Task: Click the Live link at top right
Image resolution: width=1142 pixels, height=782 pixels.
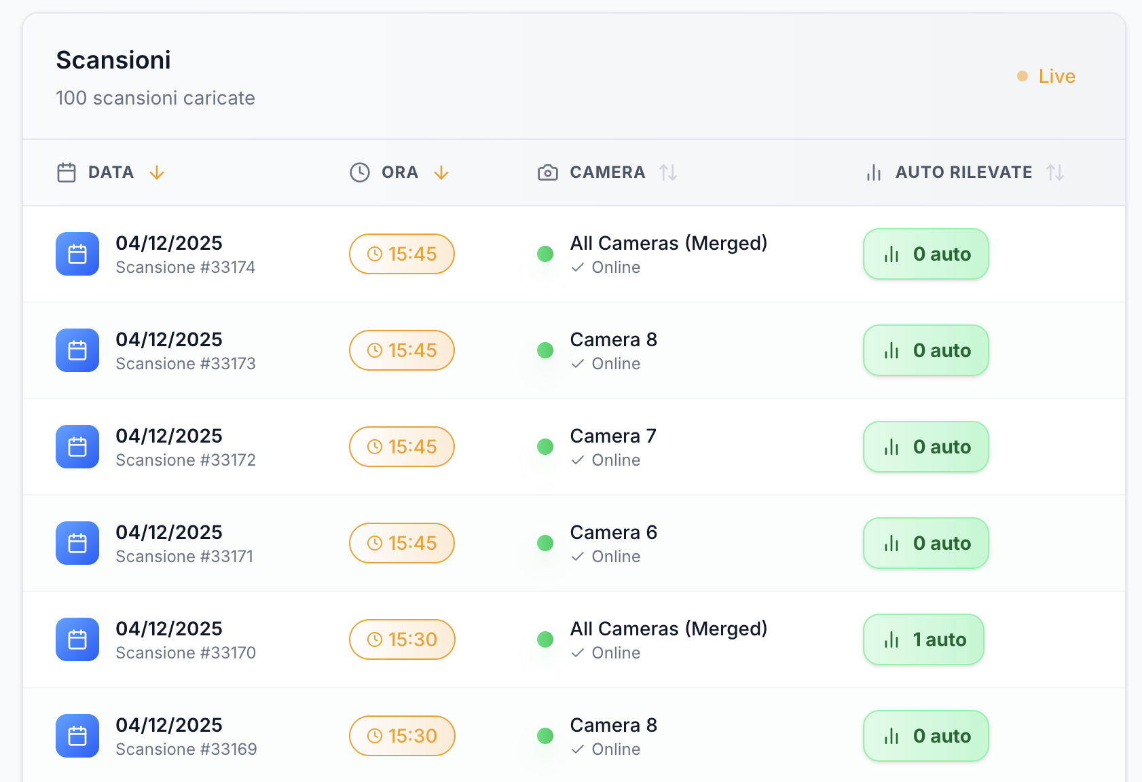Action: (1056, 76)
